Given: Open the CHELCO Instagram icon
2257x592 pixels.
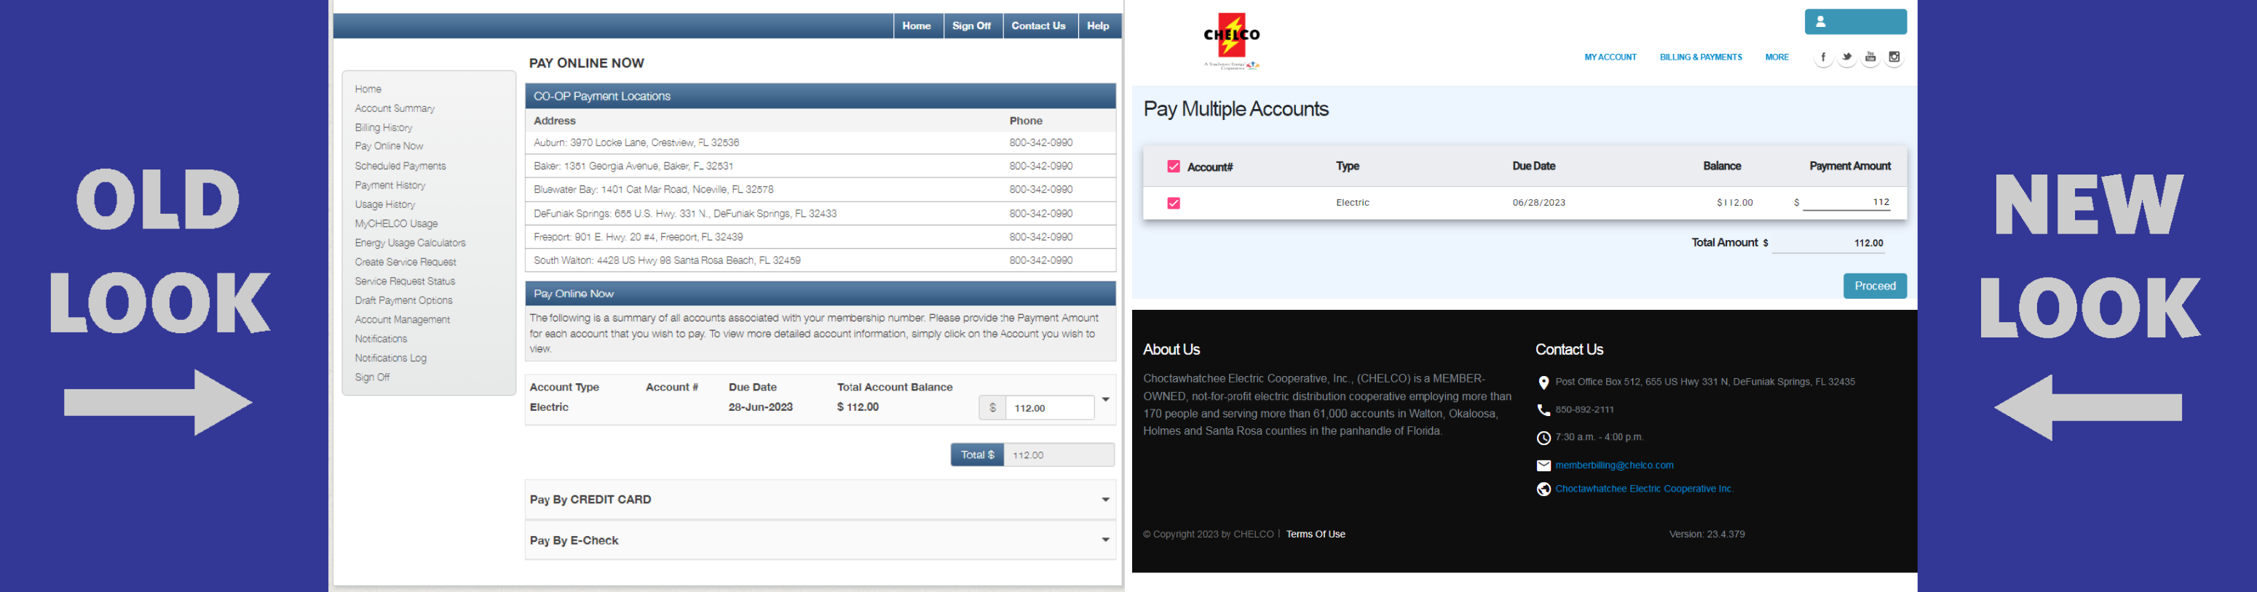Looking at the screenshot, I should [x=1894, y=57].
